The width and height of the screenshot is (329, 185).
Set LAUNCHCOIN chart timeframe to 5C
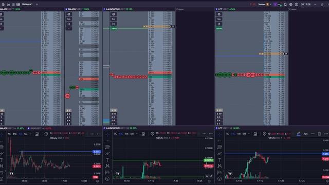pyautogui.click(x=116, y=134)
